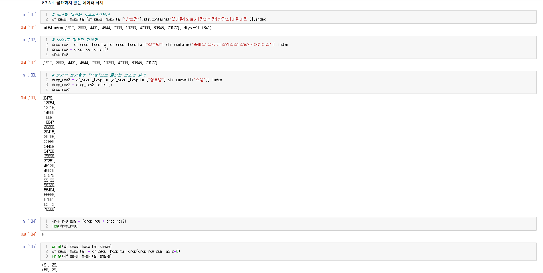
Task: Click the output value 18047
Action: pyautogui.click(x=50, y=122)
